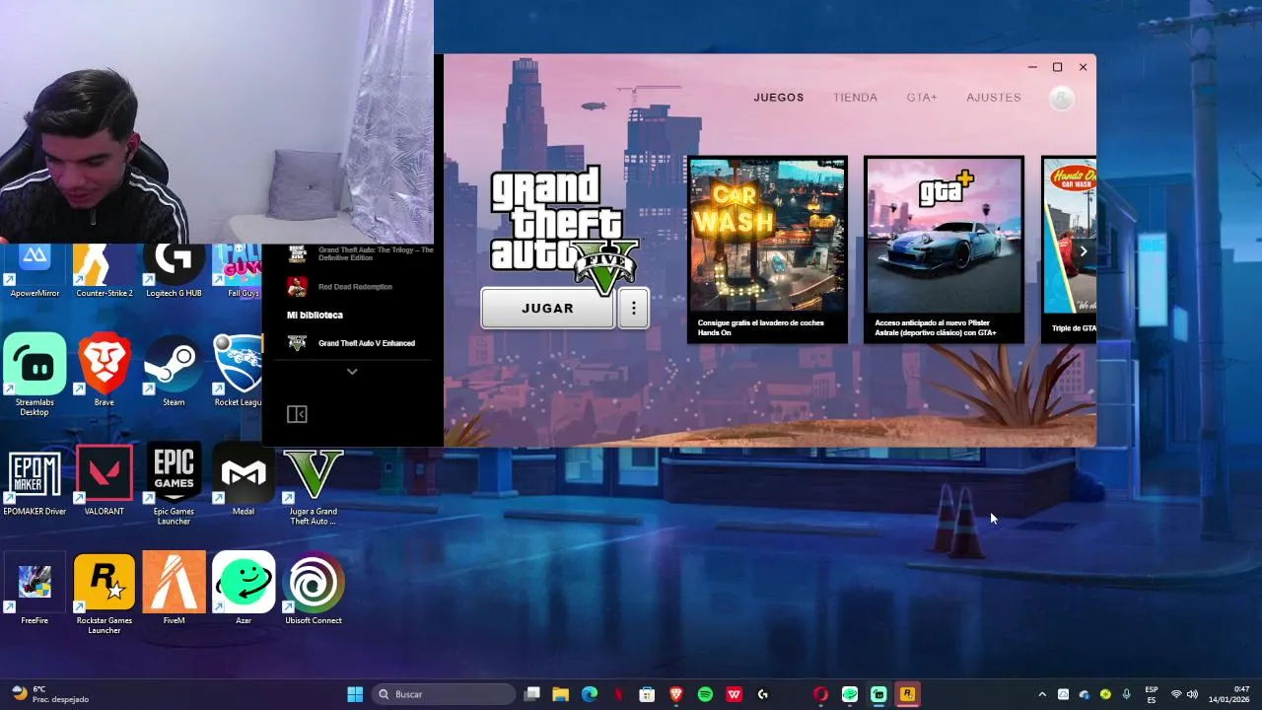Image resolution: width=1262 pixels, height=710 pixels.
Task: Click the JUGAR button for GTA V
Action: tap(547, 309)
